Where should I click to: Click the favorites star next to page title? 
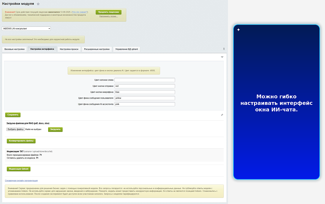click(x=38, y=4)
